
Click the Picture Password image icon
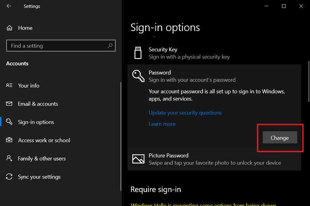(138, 159)
